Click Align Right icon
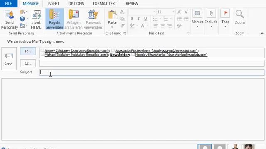Image resolution: width=266 pixels, height=149 pixels. pyautogui.click(x=169, y=26)
